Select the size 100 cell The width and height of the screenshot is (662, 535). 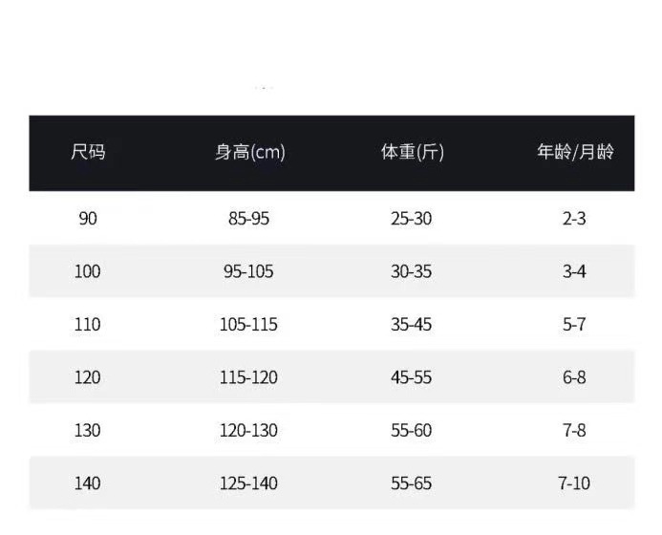click(x=87, y=271)
